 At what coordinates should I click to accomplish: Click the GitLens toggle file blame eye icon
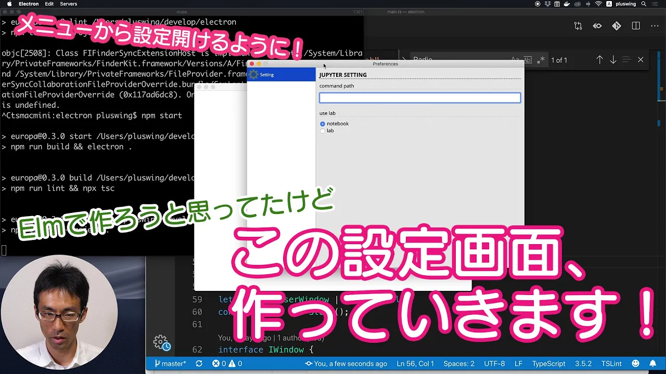(x=597, y=26)
